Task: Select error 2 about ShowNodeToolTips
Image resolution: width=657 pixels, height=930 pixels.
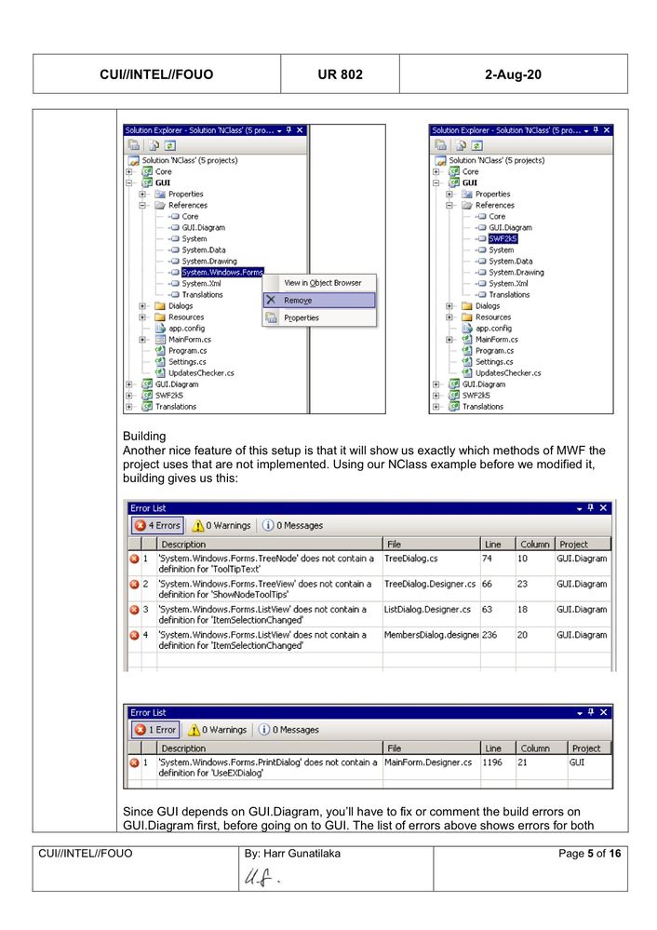Action: pos(369,589)
